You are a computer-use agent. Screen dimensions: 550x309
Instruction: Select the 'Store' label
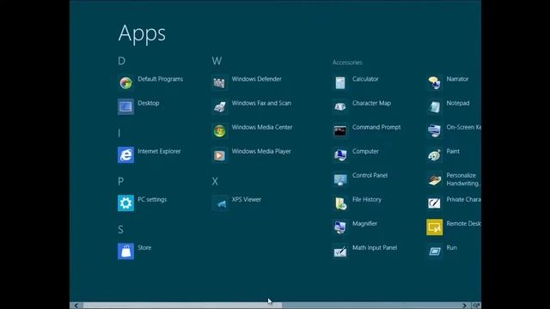[144, 247]
